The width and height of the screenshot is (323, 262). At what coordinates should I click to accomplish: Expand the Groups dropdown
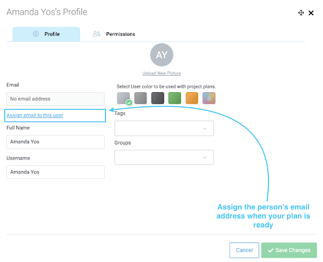tap(164, 157)
